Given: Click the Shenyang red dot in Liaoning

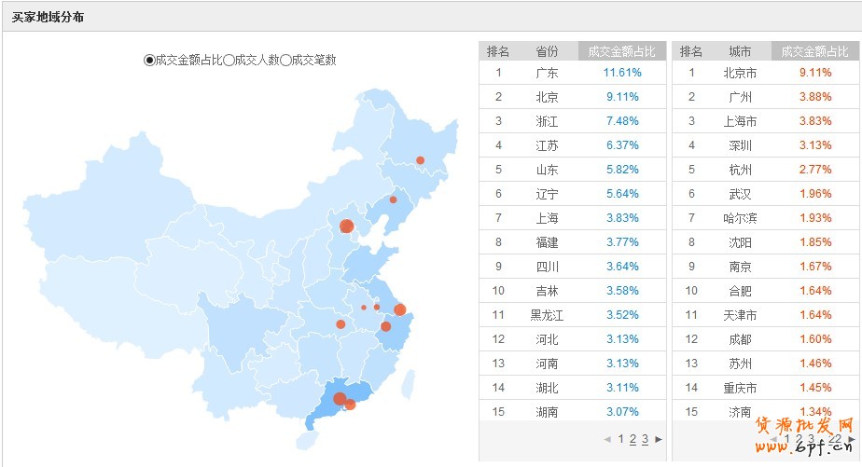Looking at the screenshot, I should click(x=393, y=199).
